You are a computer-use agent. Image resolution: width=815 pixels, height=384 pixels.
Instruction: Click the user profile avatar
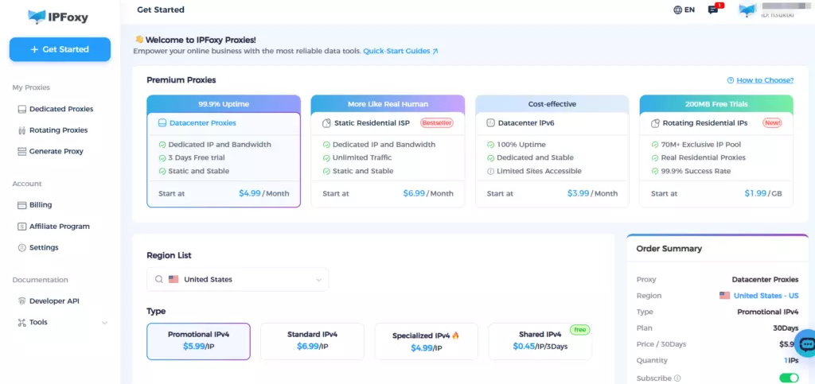tap(747, 10)
